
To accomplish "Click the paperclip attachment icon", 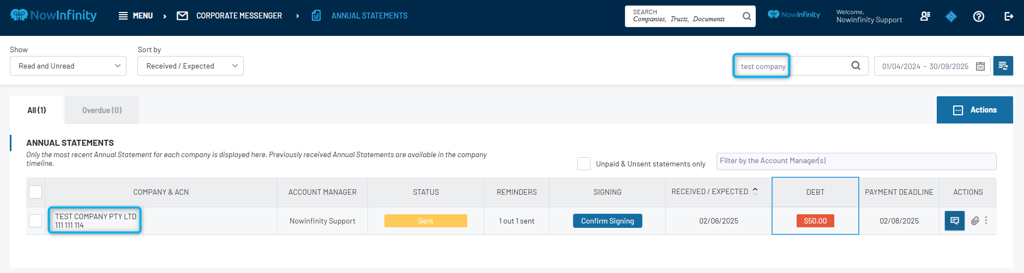I will (975, 221).
